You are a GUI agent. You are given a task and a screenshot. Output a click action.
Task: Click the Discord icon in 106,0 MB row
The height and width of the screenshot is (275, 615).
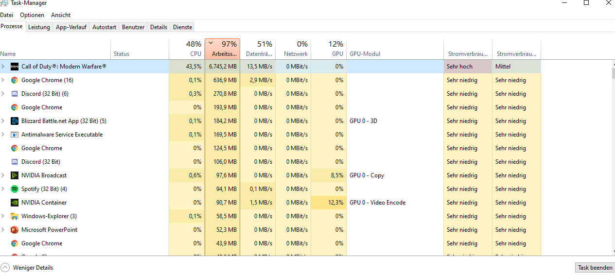click(15, 162)
